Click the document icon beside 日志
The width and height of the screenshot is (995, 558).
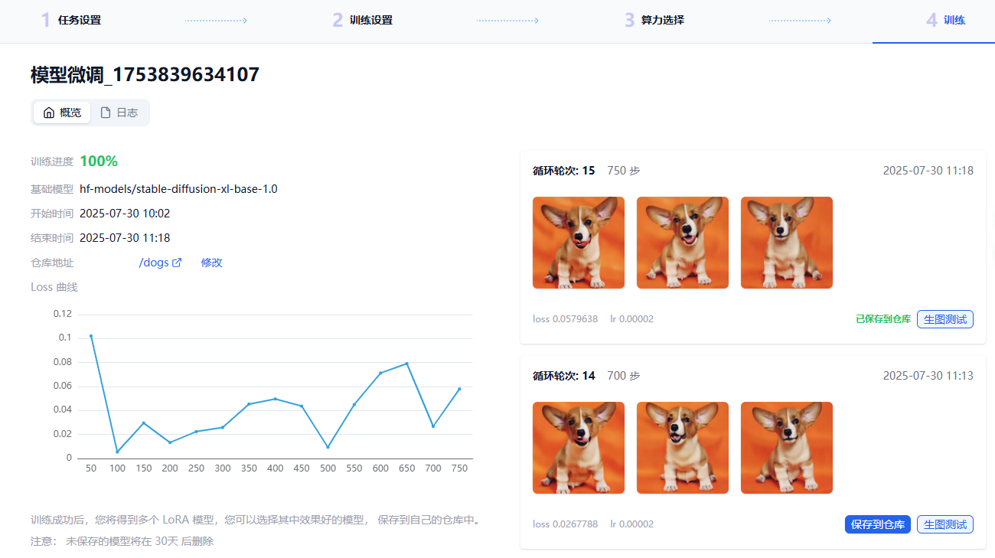(106, 113)
